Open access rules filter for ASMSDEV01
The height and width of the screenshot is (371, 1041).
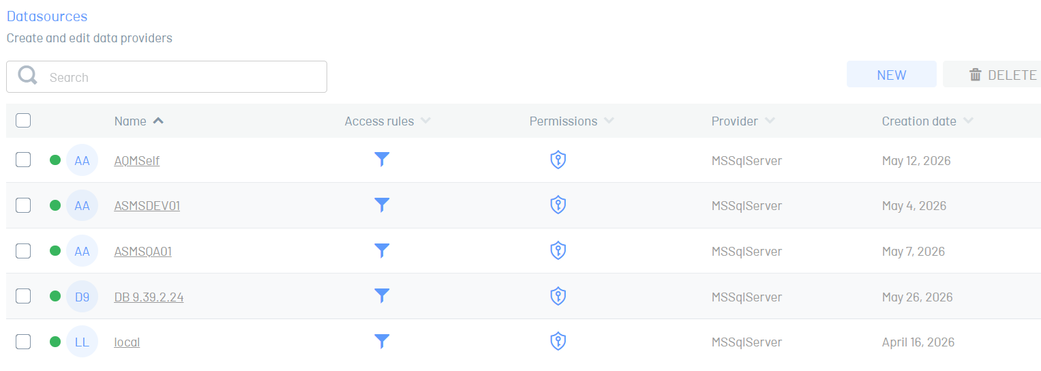382,205
